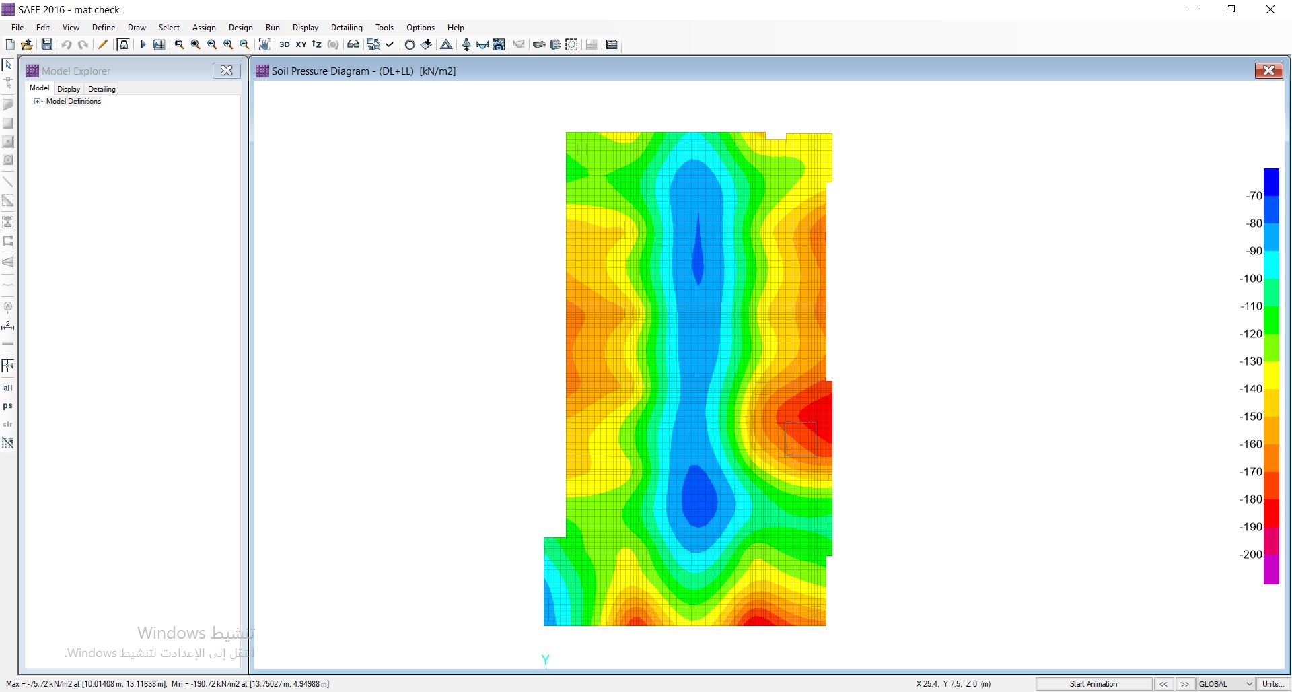1292x692 pixels.
Task: Restore full view zoom icon
Action: [195, 44]
